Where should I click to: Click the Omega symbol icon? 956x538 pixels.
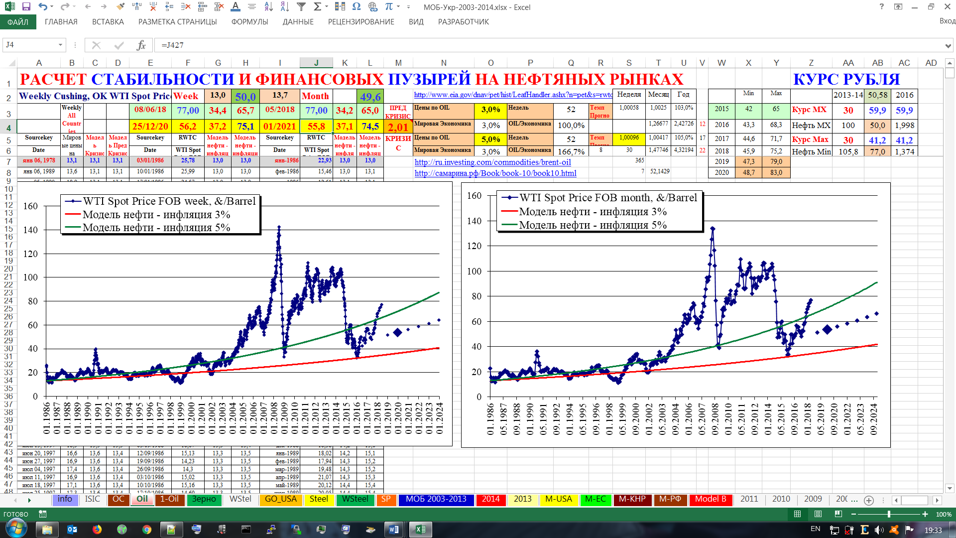[x=356, y=7]
